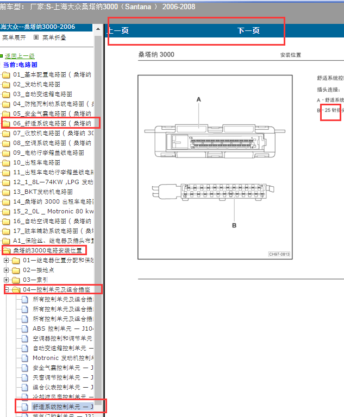The image size is (344, 417).
Task: Click the CH97-0813 diagram code
Action: click(x=279, y=254)
